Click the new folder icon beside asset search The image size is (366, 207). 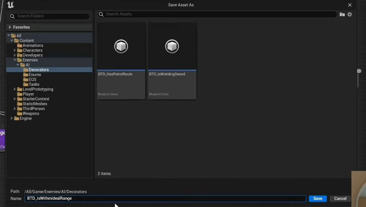tap(342, 14)
